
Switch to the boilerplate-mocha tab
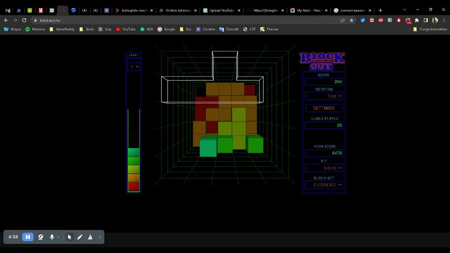pyautogui.click(x=135, y=10)
